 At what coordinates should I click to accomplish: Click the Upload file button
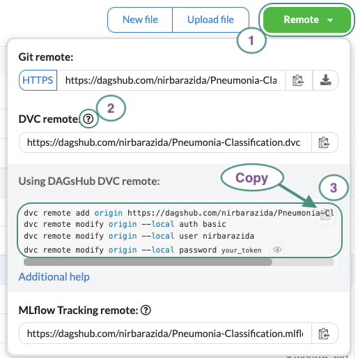(x=210, y=20)
